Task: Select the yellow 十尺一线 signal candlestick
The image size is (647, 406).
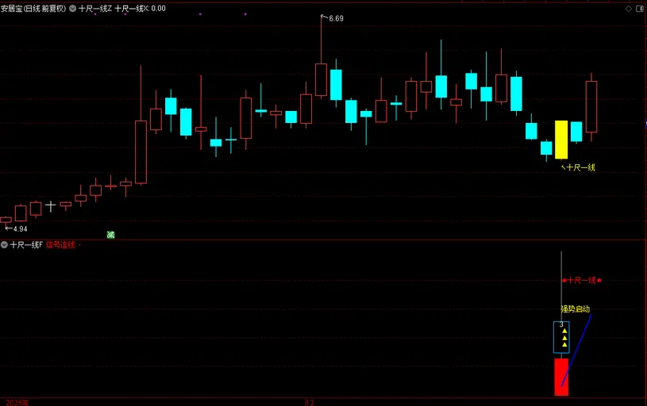Action: [x=561, y=140]
